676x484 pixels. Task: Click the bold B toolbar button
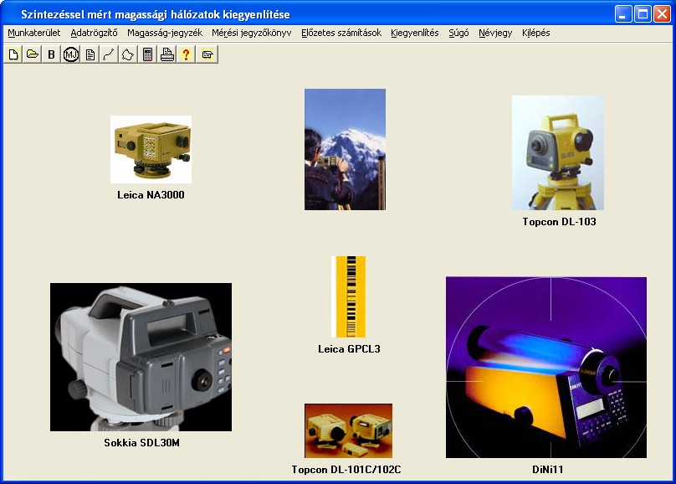point(51,54)
